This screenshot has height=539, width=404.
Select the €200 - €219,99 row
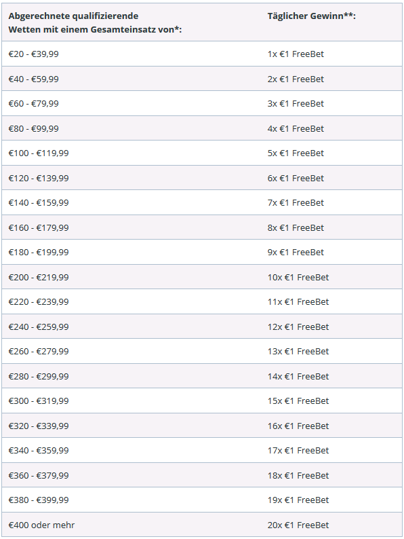click(x=202, y=277)
